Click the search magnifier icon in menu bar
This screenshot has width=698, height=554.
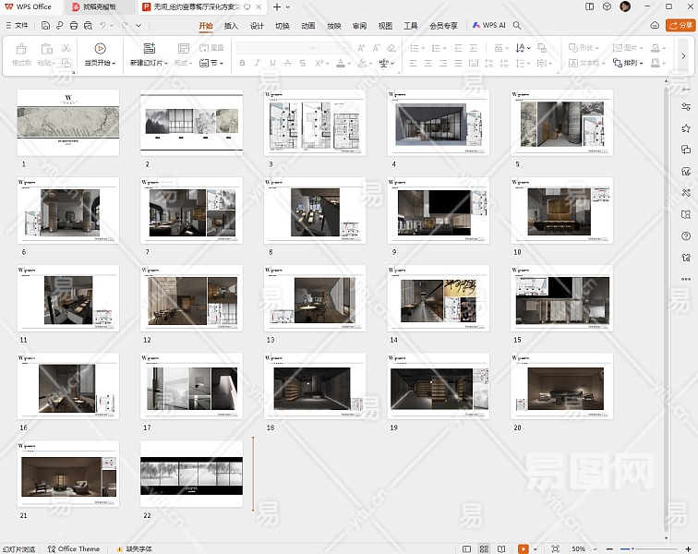517,26
